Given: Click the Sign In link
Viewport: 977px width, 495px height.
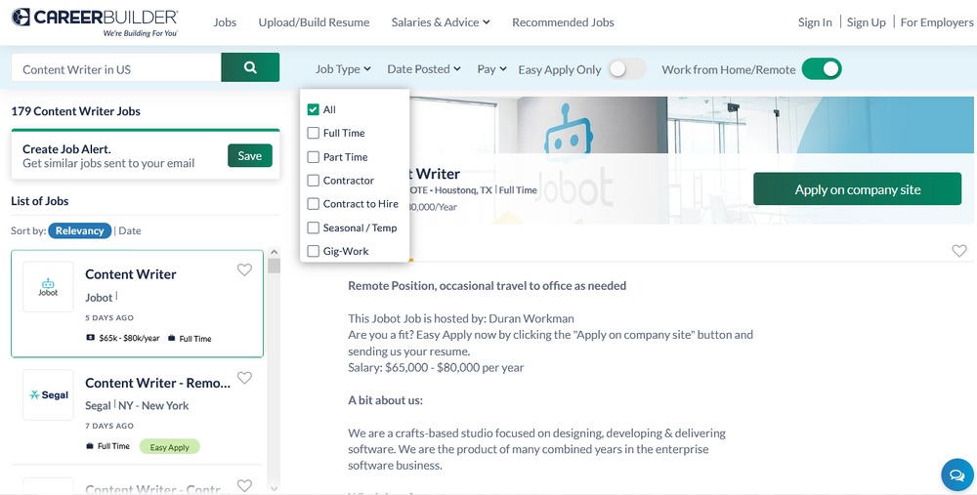Looking at the screenshot, I should coord(815,22).
